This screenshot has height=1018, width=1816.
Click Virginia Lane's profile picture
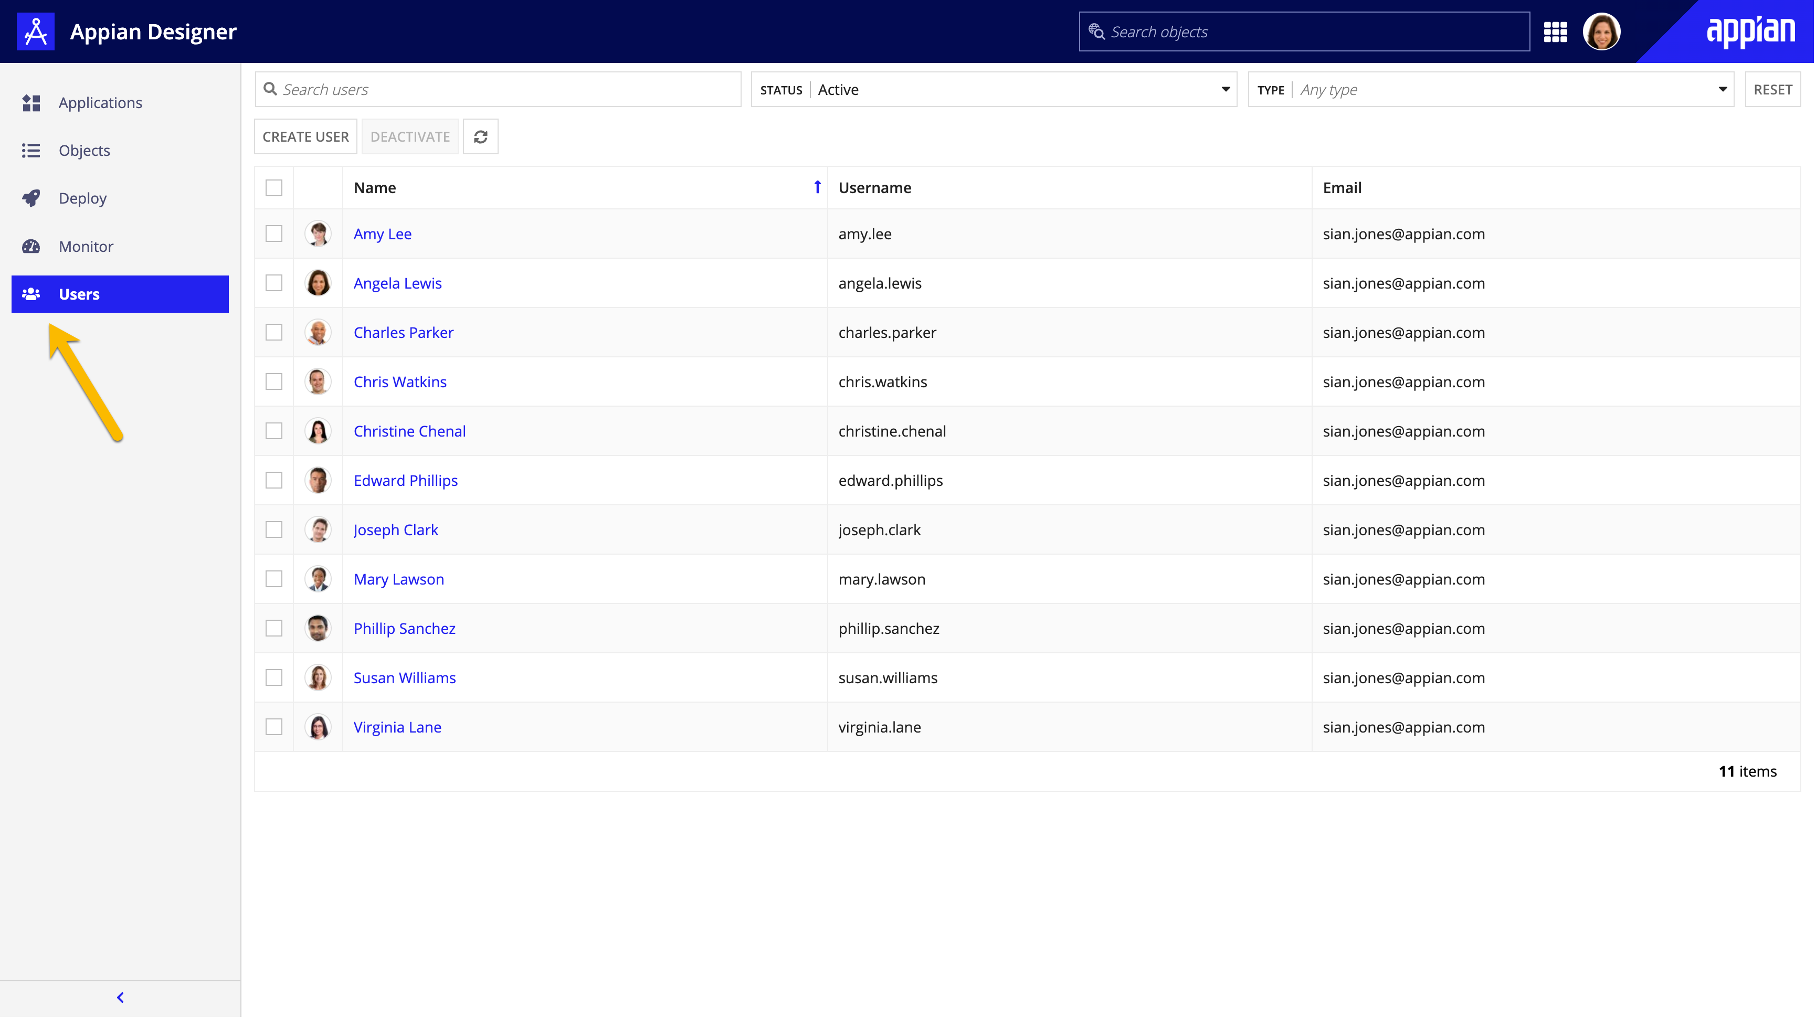(x=318, y=727)
